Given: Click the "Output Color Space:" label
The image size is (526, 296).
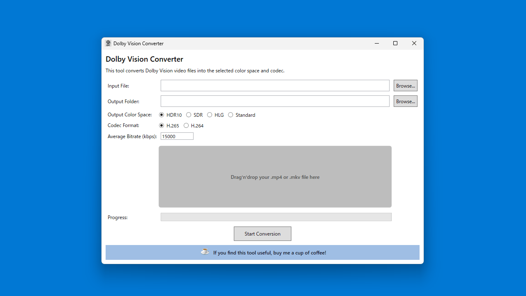Looking at the screenshot, I should pos(129,115).
